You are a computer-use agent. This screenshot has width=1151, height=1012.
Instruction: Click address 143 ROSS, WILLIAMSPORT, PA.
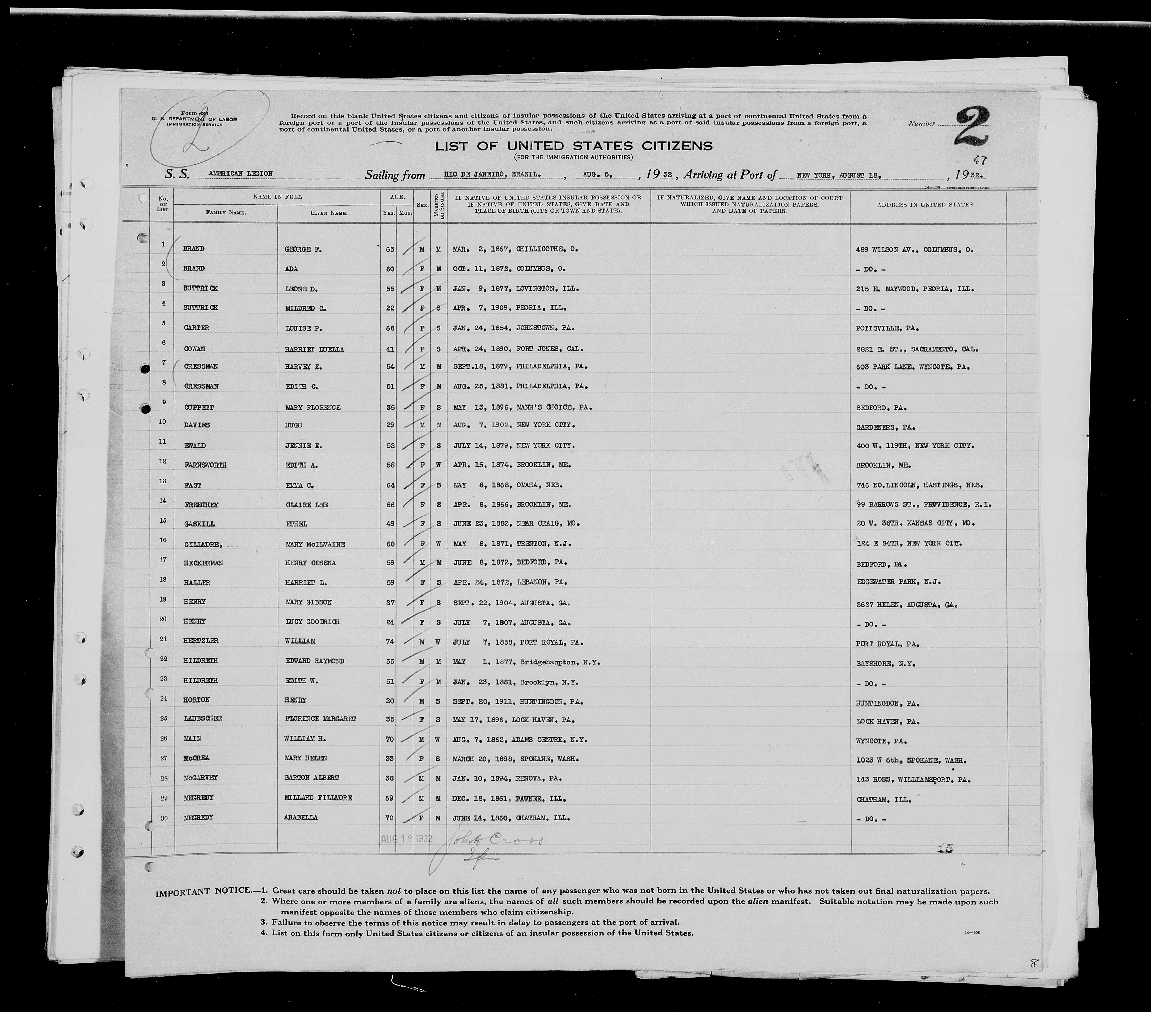(913, 780)
